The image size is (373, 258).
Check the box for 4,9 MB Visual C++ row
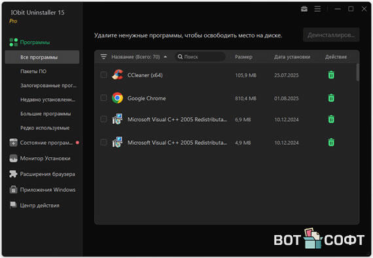[x=103, y=142]
